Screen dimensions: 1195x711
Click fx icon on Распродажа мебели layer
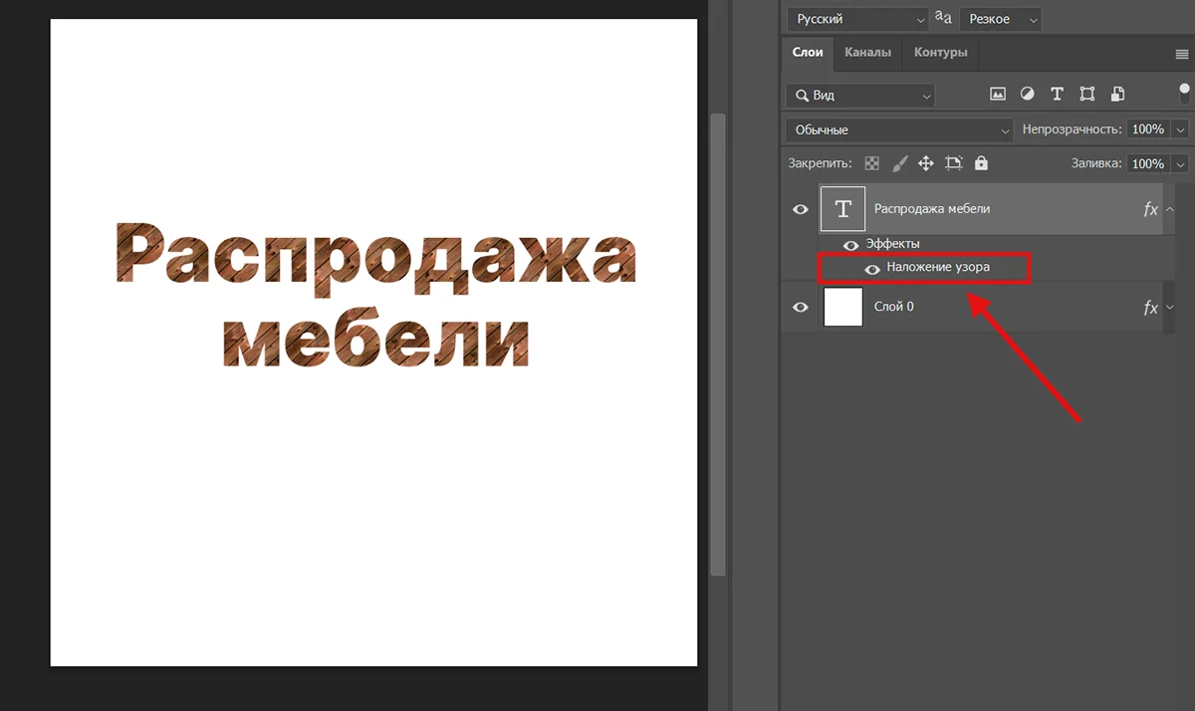1151,209
